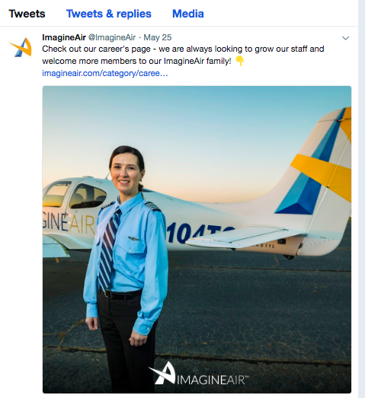
Task: Open the ImagineAir profile avatar logo
Action: tap(21, 47)
